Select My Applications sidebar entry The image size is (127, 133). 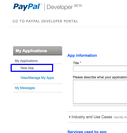(x=26, y=61)
